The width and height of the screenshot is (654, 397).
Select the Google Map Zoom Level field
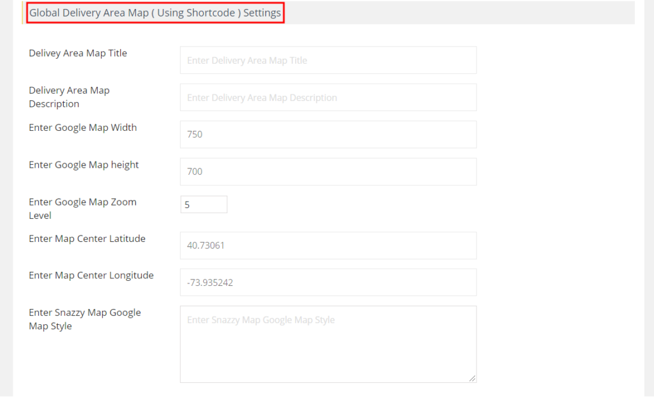coord(203,204)
